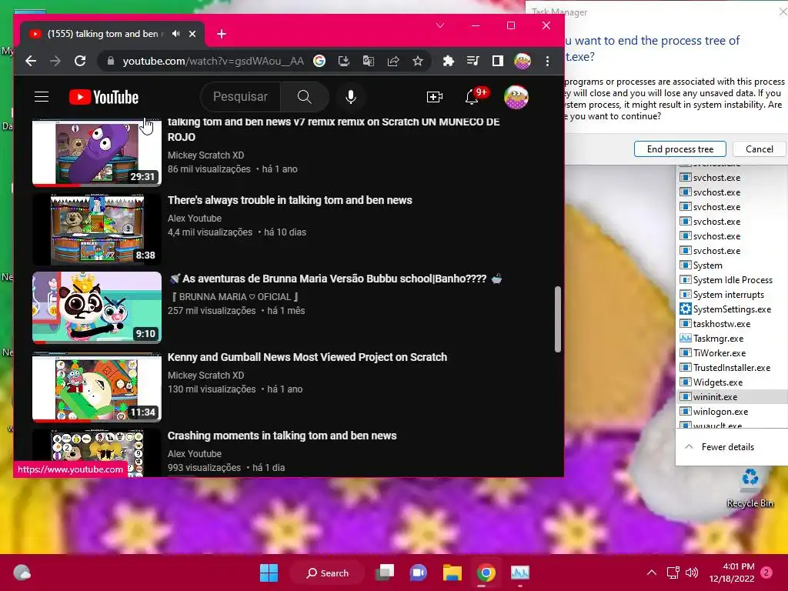Screen dimensions: 788x591
Task: Search with voice microphone button
Action: pos(351,97)
